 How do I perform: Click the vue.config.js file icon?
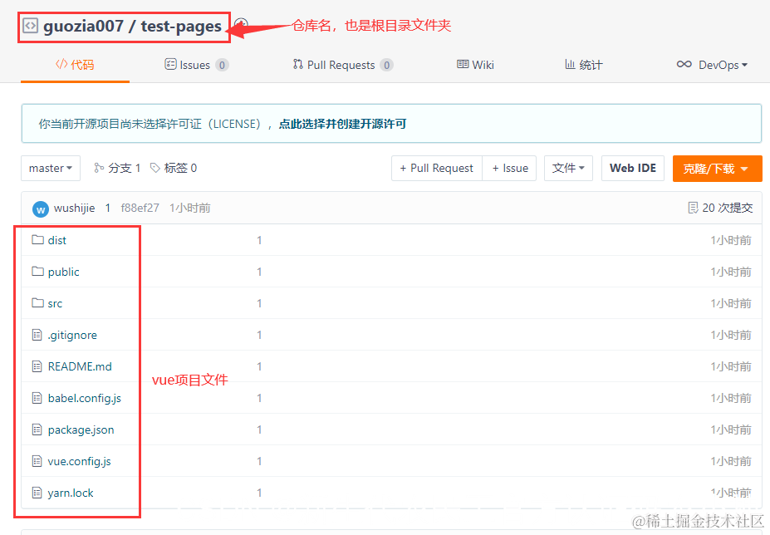pyautogui.click(x=37, y=461)
